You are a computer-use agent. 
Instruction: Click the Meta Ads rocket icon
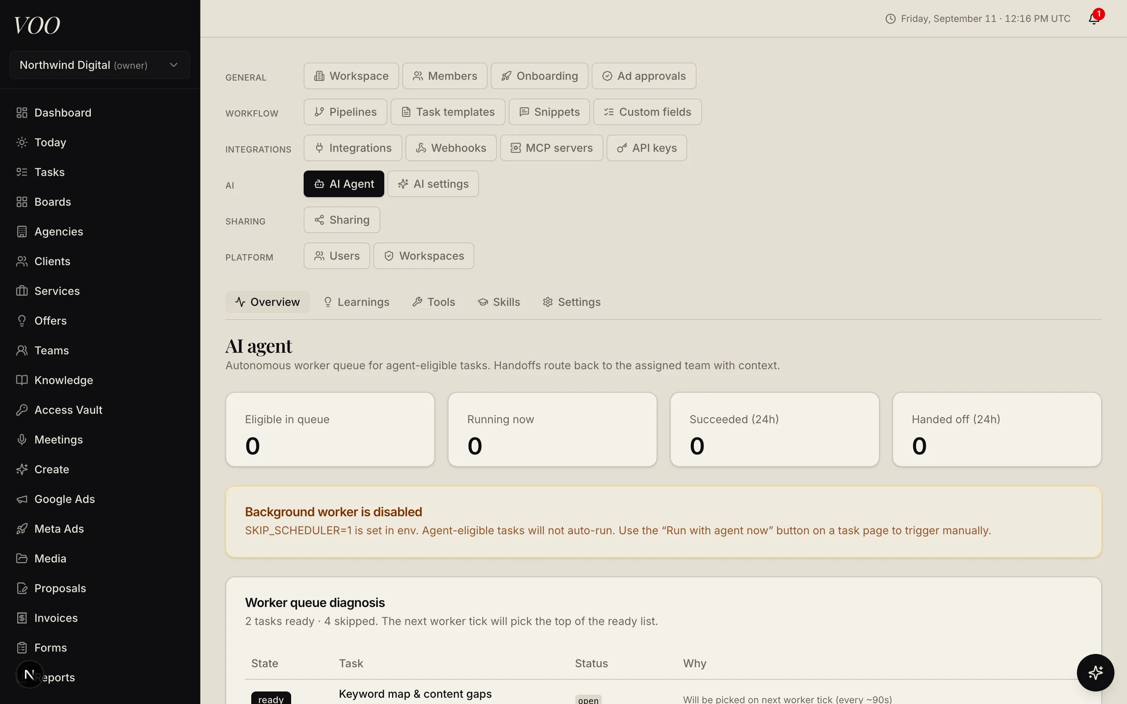[x=22, y=528]
